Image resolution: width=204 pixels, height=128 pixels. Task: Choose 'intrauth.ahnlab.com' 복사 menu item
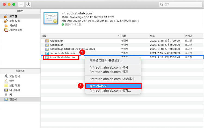[x=113, y=68]
